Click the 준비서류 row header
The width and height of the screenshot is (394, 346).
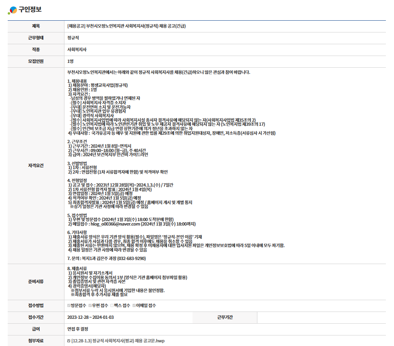36,281
